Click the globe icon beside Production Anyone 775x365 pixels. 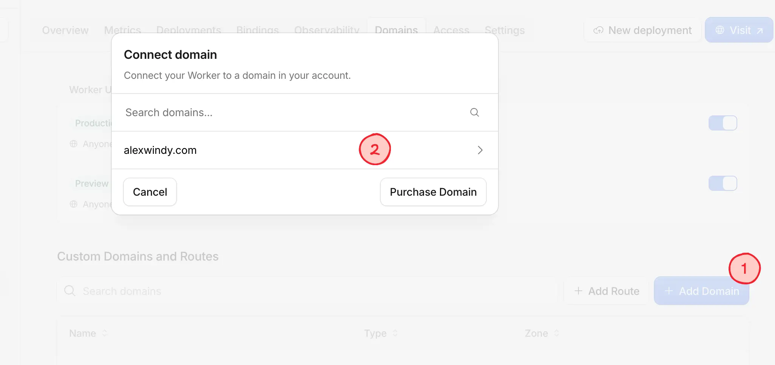74,144
